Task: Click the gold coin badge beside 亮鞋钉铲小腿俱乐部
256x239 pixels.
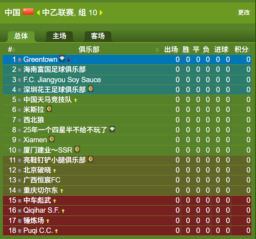Action: [91, 159]
